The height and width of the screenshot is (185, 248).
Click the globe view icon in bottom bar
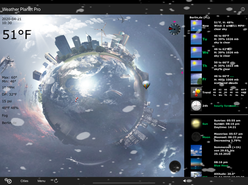point(8,181)
